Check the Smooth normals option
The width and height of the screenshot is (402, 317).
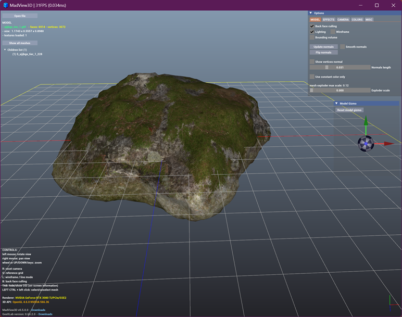(x=343, y=47)
